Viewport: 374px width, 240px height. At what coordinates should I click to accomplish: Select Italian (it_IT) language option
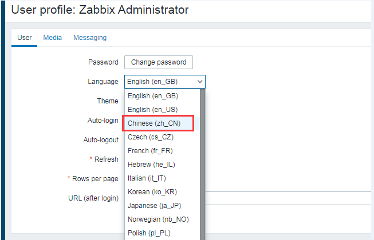coord(149,178)
